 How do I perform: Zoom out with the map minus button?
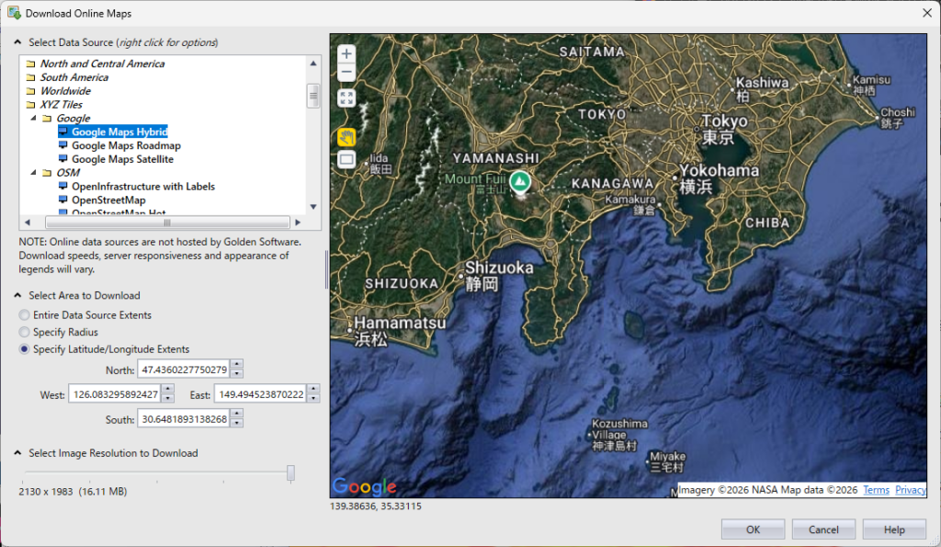tap(346, 74)
